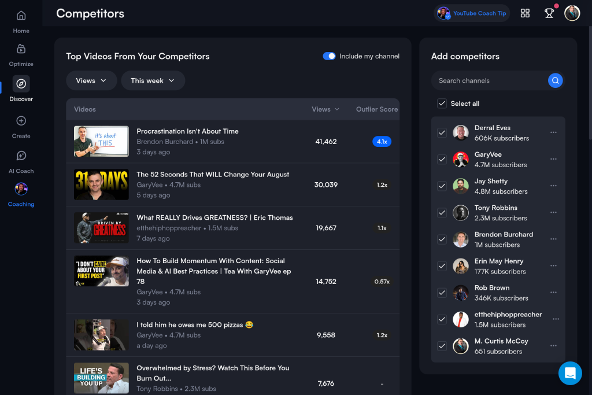
Task: Click the 0.57x outlier score badge
Action: coord(382,281)
